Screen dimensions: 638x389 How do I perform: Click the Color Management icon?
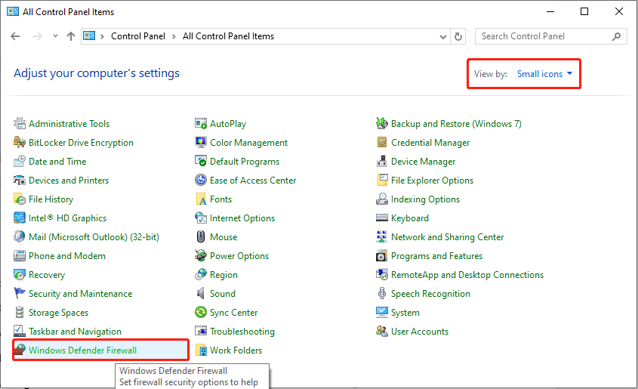pyautogui.click(x=201, y=143)
